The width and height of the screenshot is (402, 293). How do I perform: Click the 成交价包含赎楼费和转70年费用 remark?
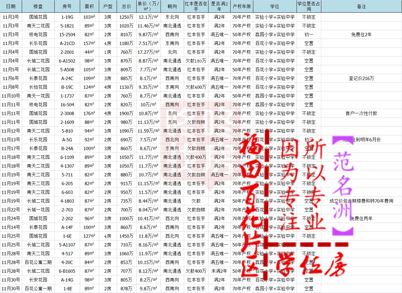[361, 201]
